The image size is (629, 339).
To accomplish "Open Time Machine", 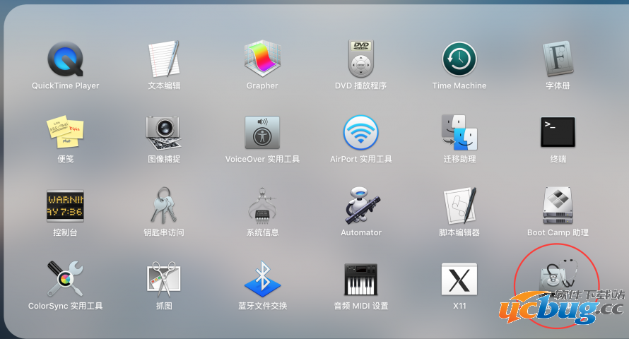I will (x=459, y=59).
